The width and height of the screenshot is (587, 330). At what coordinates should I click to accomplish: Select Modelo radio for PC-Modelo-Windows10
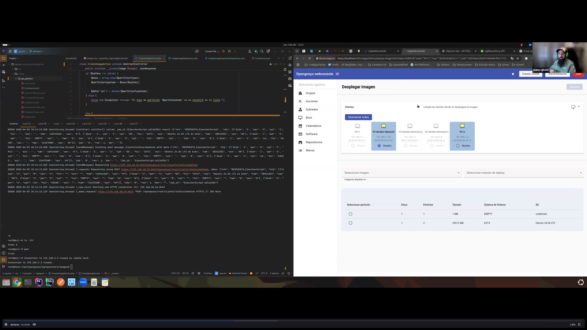431,146
